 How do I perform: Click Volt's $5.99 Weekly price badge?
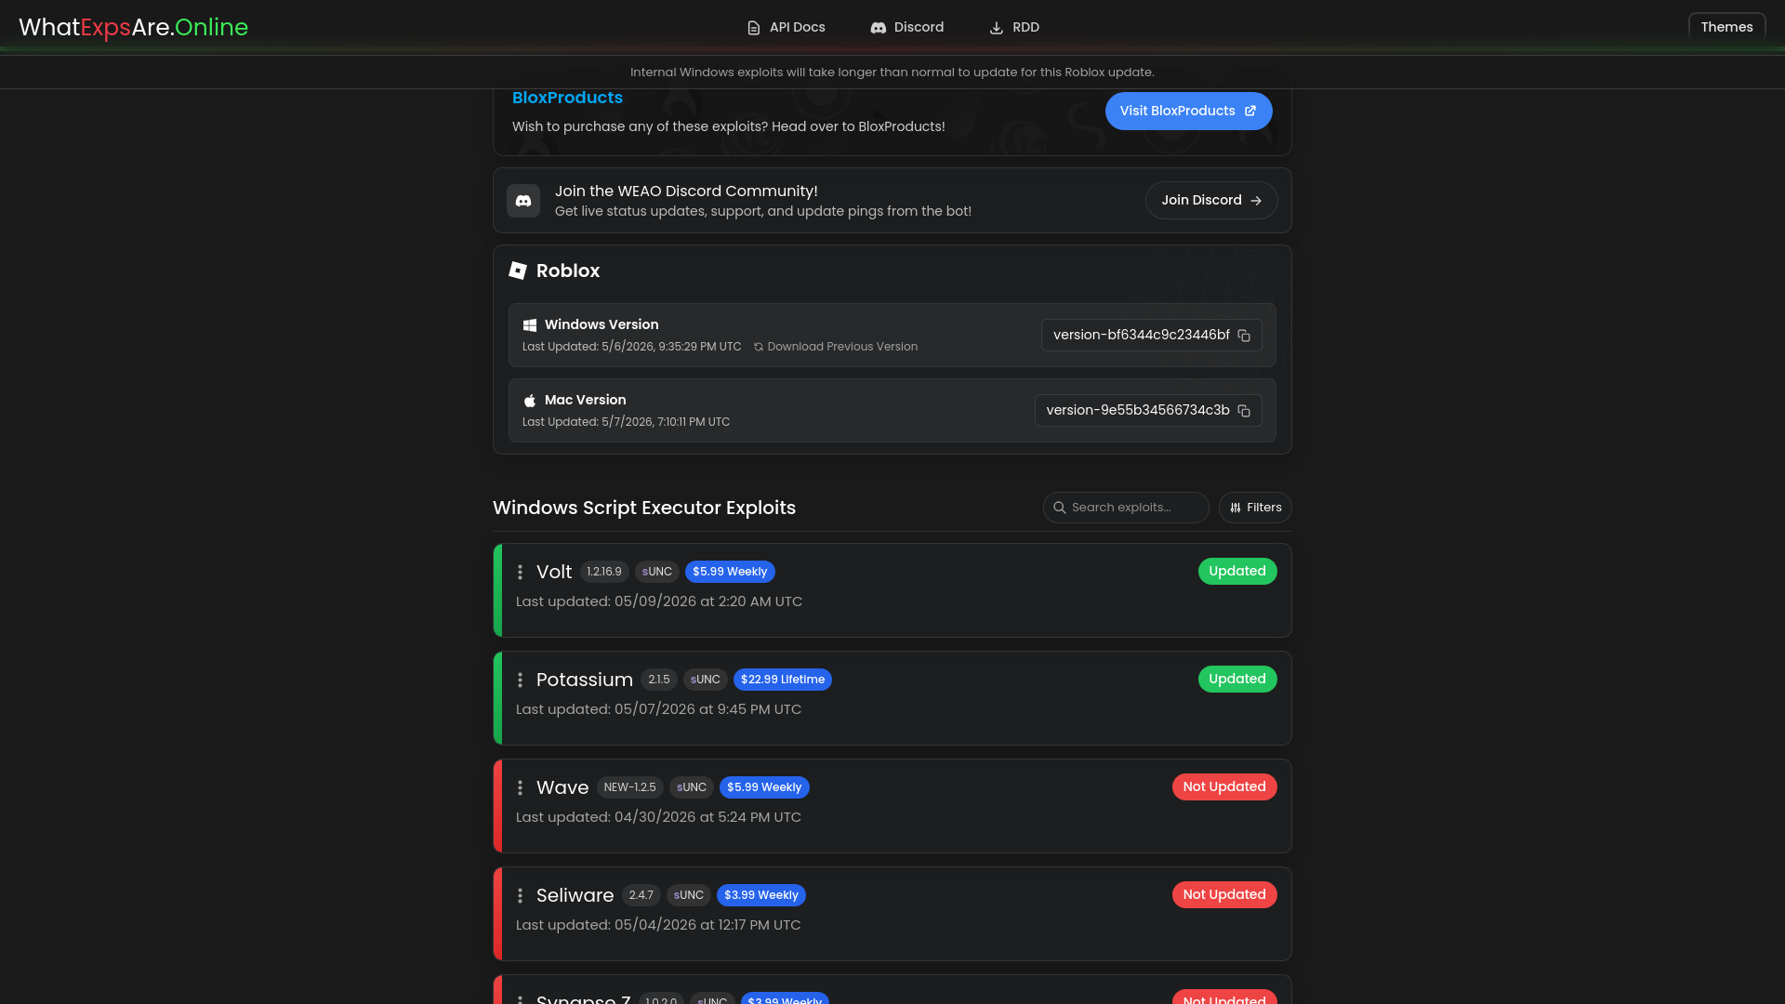730,572
